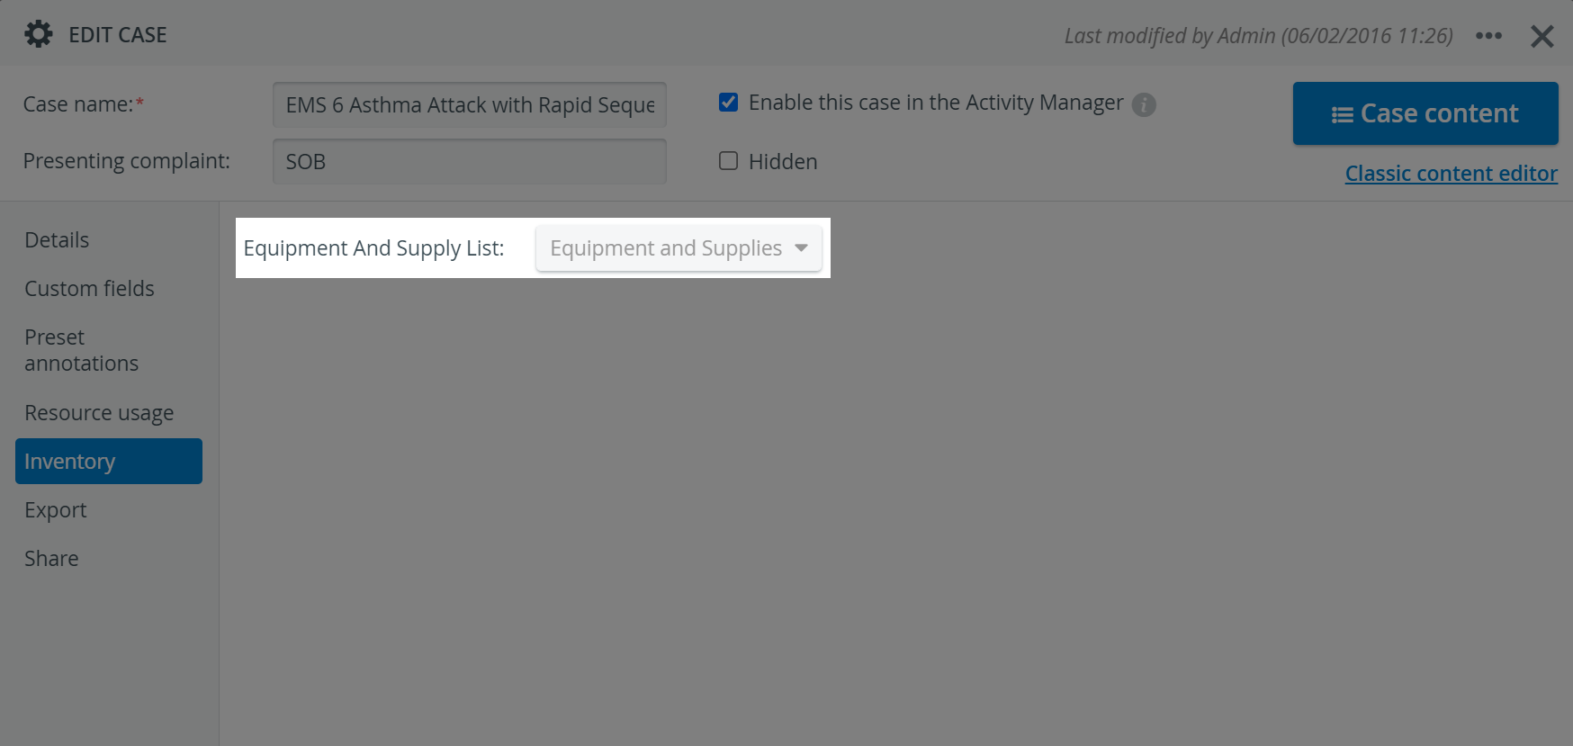Image resolution: width=1573 pixels, height=746 pixels.
Task: Click the list icon on Case content
Action: [x=1343, y=114]
